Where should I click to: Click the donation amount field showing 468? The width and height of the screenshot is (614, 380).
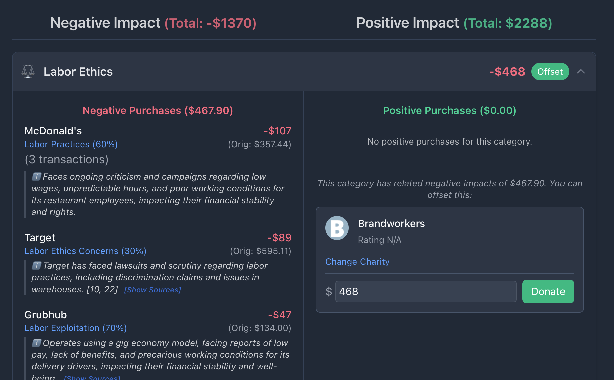pos(425,291)
